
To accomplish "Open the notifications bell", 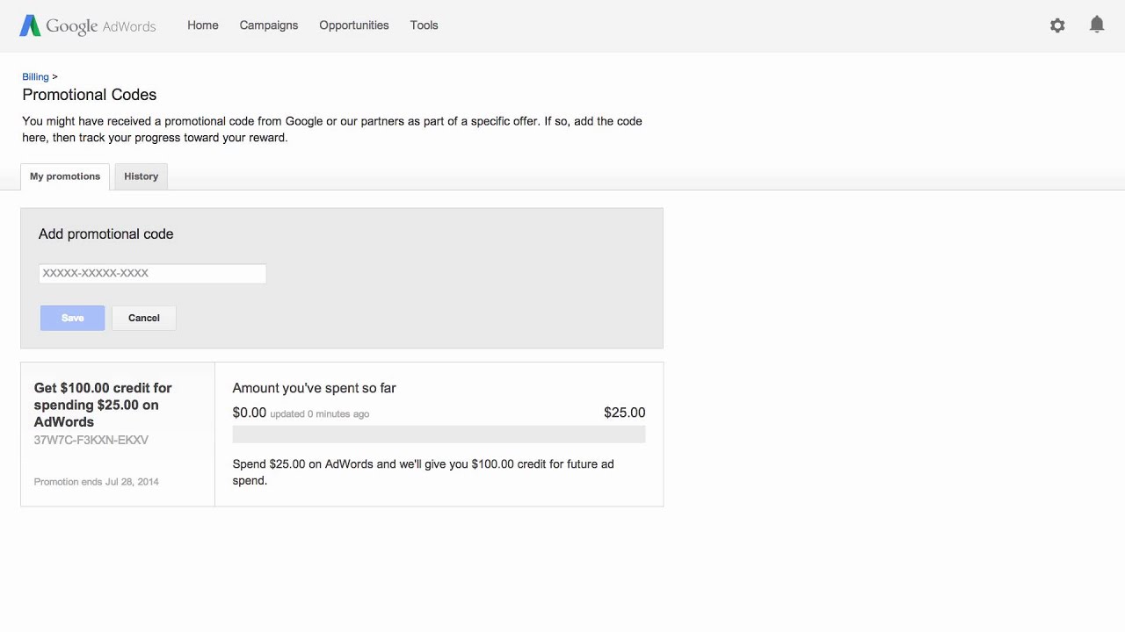I will coord(1097,25).
